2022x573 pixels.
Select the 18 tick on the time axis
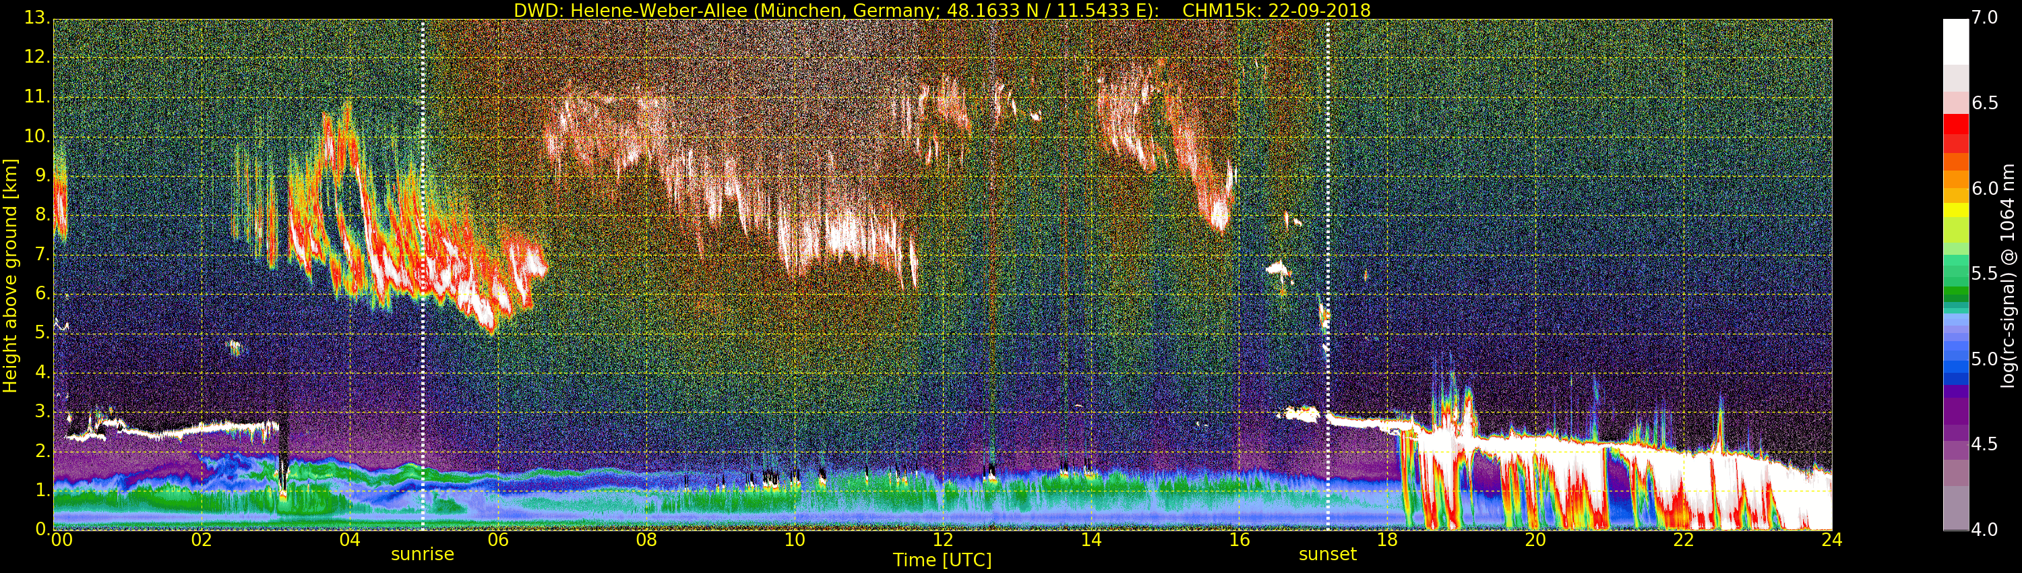tap(1387, 540)
